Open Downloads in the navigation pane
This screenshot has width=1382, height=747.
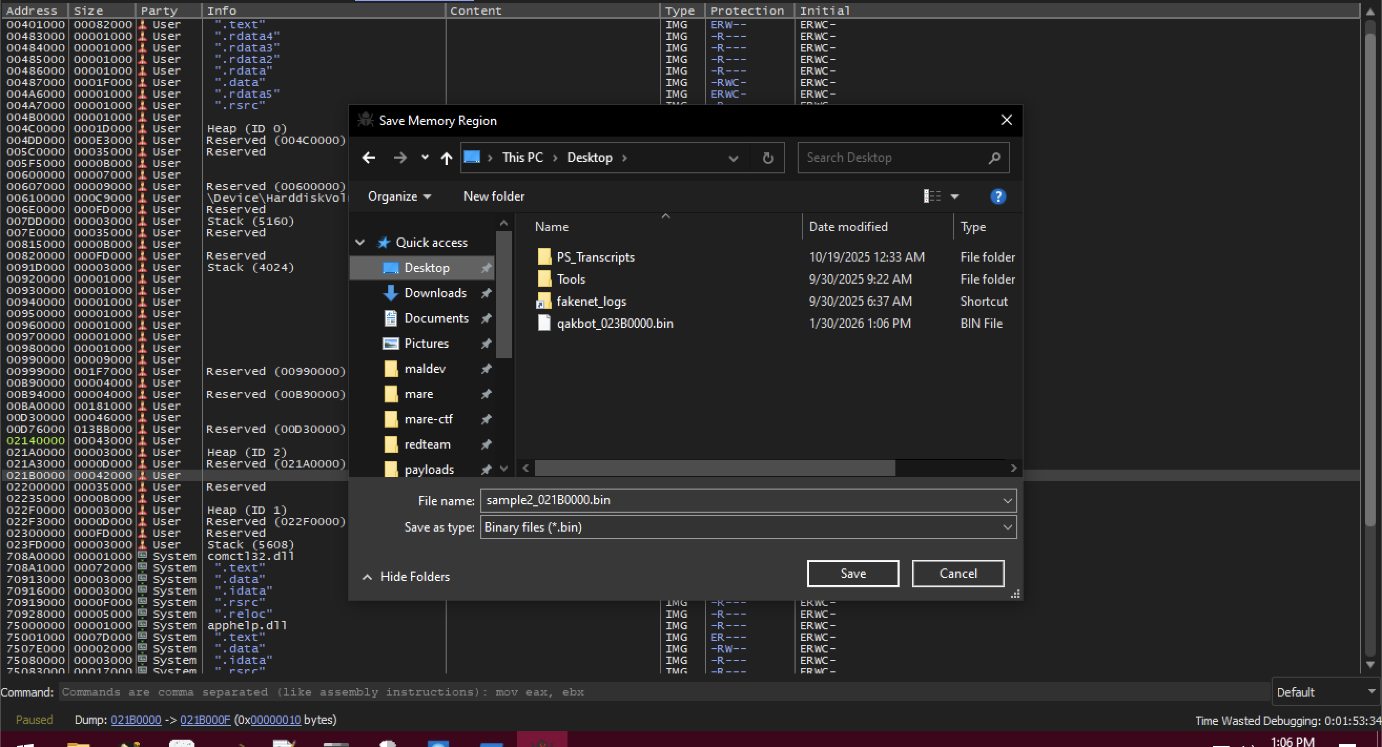click(x=435, y=293)
